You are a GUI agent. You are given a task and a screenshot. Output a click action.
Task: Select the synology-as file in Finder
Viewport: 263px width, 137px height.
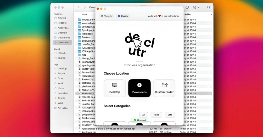87,65
